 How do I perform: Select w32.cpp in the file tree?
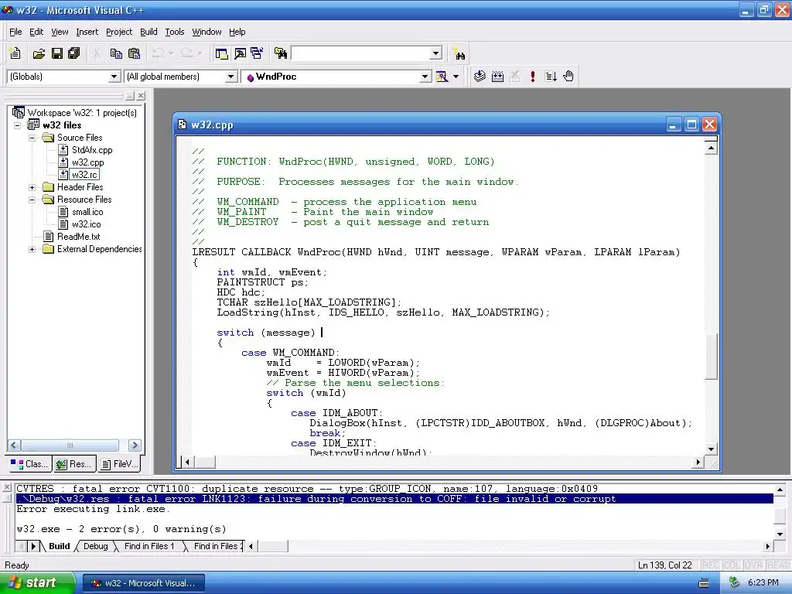[88, 162]
